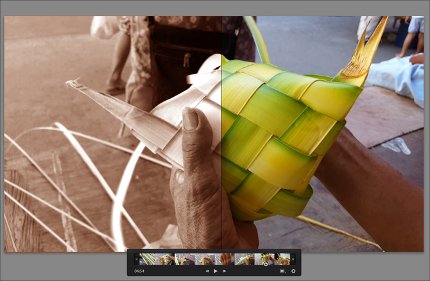Viewport: 430px width, 281px height.
Task: Select the sixth filmstrip thumbnail
Action: 245,259
